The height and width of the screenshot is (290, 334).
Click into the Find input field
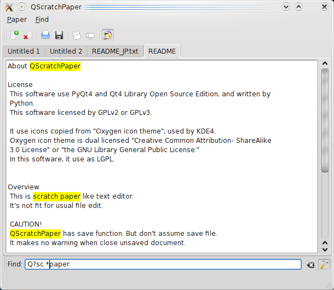tap(163, 264)
